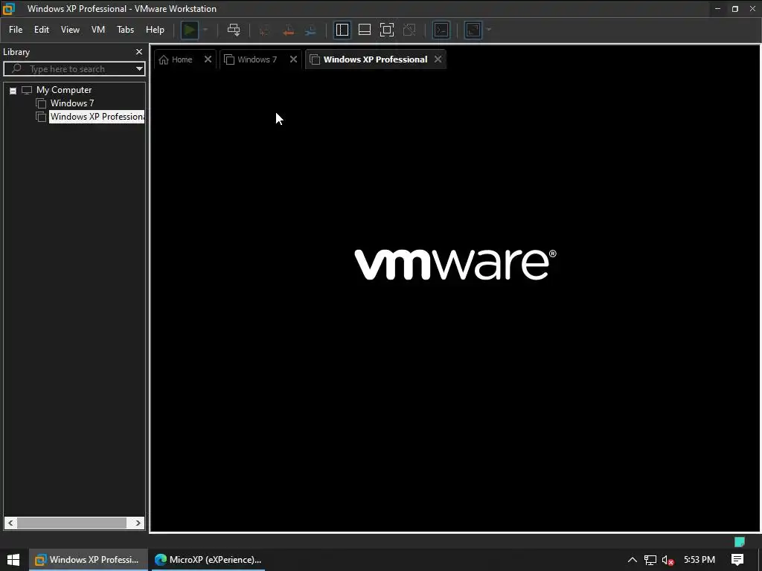Open the snapshot manager toolbar icon
This screenshot has height=571, width=762.
point(311,30)
